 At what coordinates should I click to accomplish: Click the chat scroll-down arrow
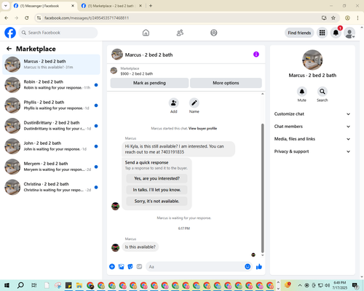pyautogui.click(x=262, y=255)
